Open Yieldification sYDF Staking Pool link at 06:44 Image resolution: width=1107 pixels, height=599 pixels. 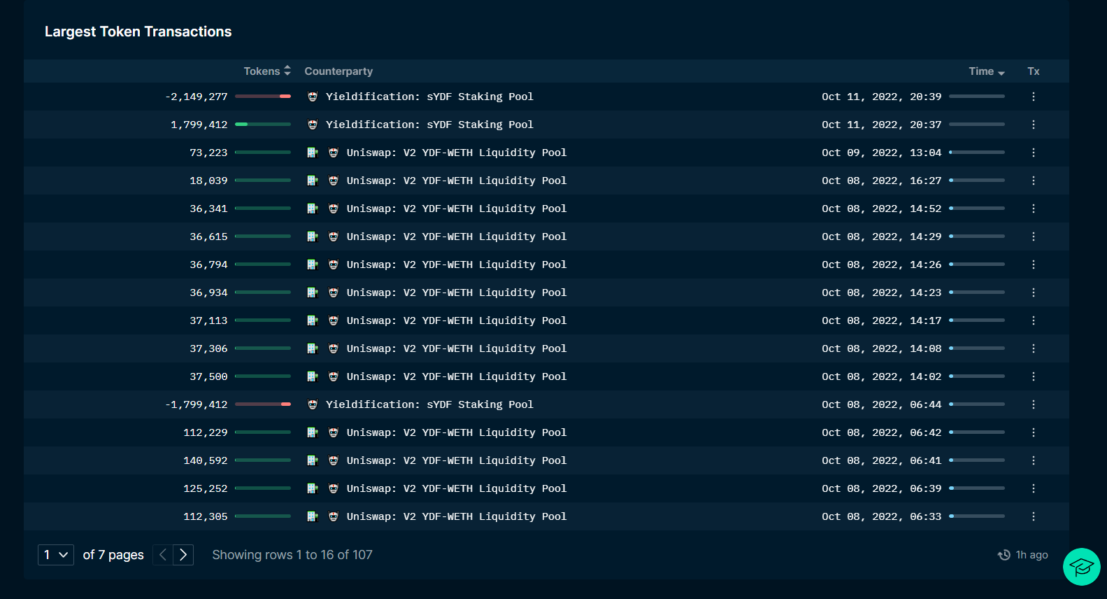429,404
